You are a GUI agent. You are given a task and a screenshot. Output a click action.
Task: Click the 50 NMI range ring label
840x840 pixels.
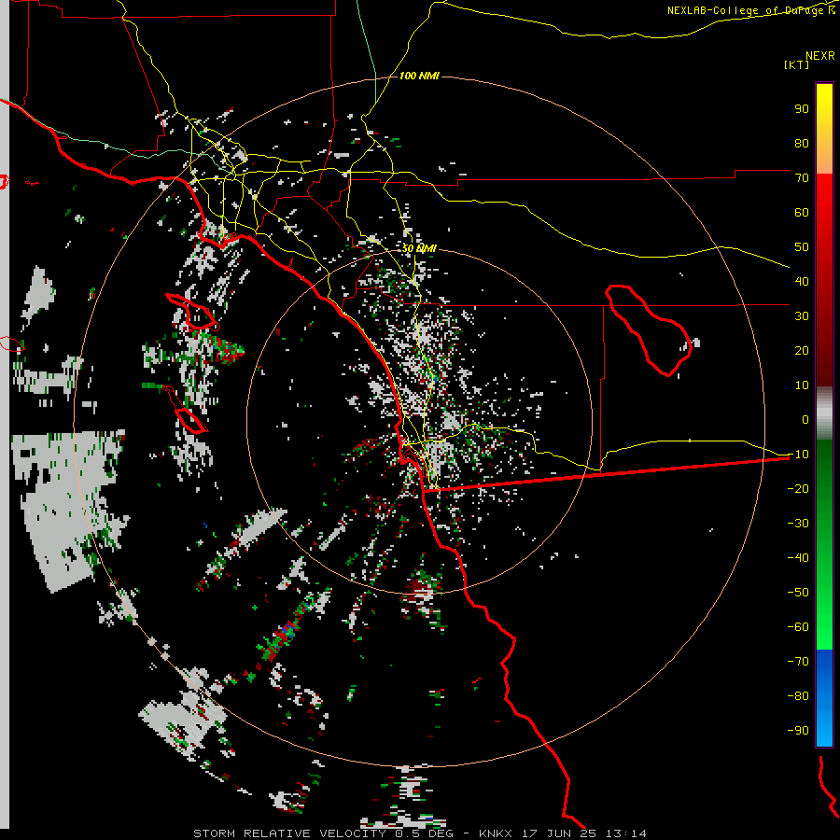coord(419,248)
